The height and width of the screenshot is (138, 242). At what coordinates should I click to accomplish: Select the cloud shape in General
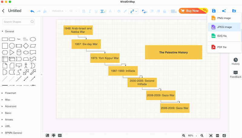coord(26,52)
